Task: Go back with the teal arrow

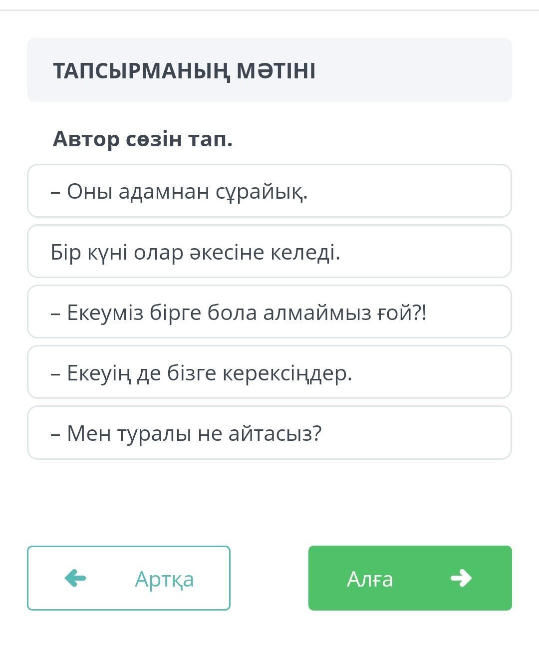Action: pyautogui.click(x=75, y=578)
